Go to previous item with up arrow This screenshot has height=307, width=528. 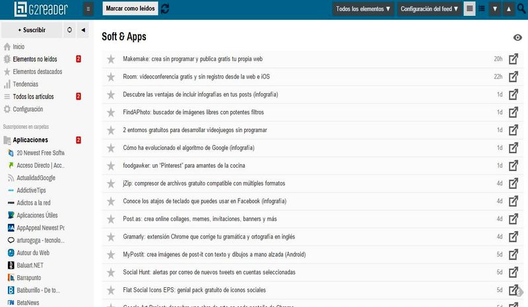[508, 9]
